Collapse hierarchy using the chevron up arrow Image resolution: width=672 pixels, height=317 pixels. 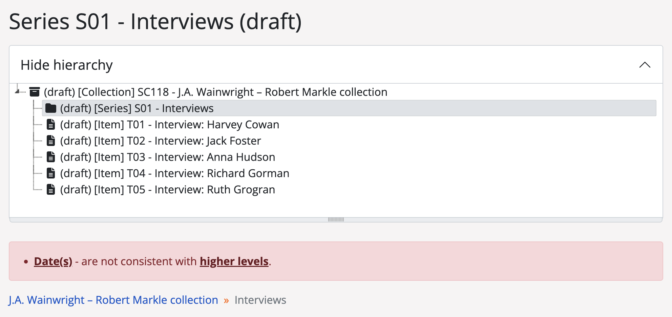[645, 65]
